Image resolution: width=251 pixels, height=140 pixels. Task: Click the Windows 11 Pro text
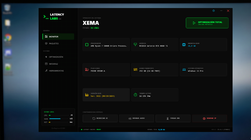point(196,71)
